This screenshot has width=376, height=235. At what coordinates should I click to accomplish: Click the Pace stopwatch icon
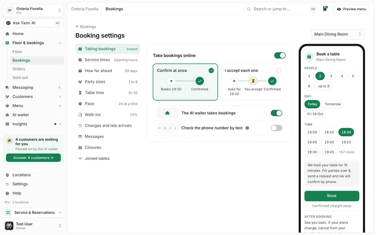[x=80, y=104]
